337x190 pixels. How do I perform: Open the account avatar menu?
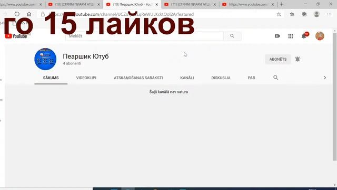coord(320,36)
